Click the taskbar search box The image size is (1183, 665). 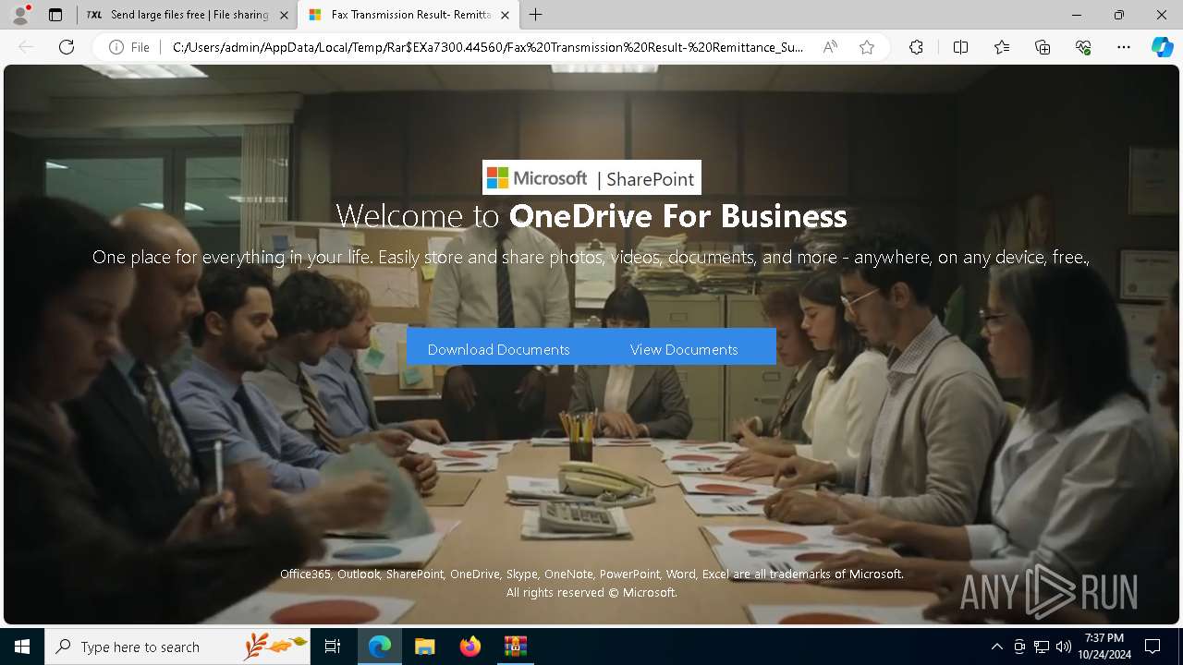pos(177,647)
